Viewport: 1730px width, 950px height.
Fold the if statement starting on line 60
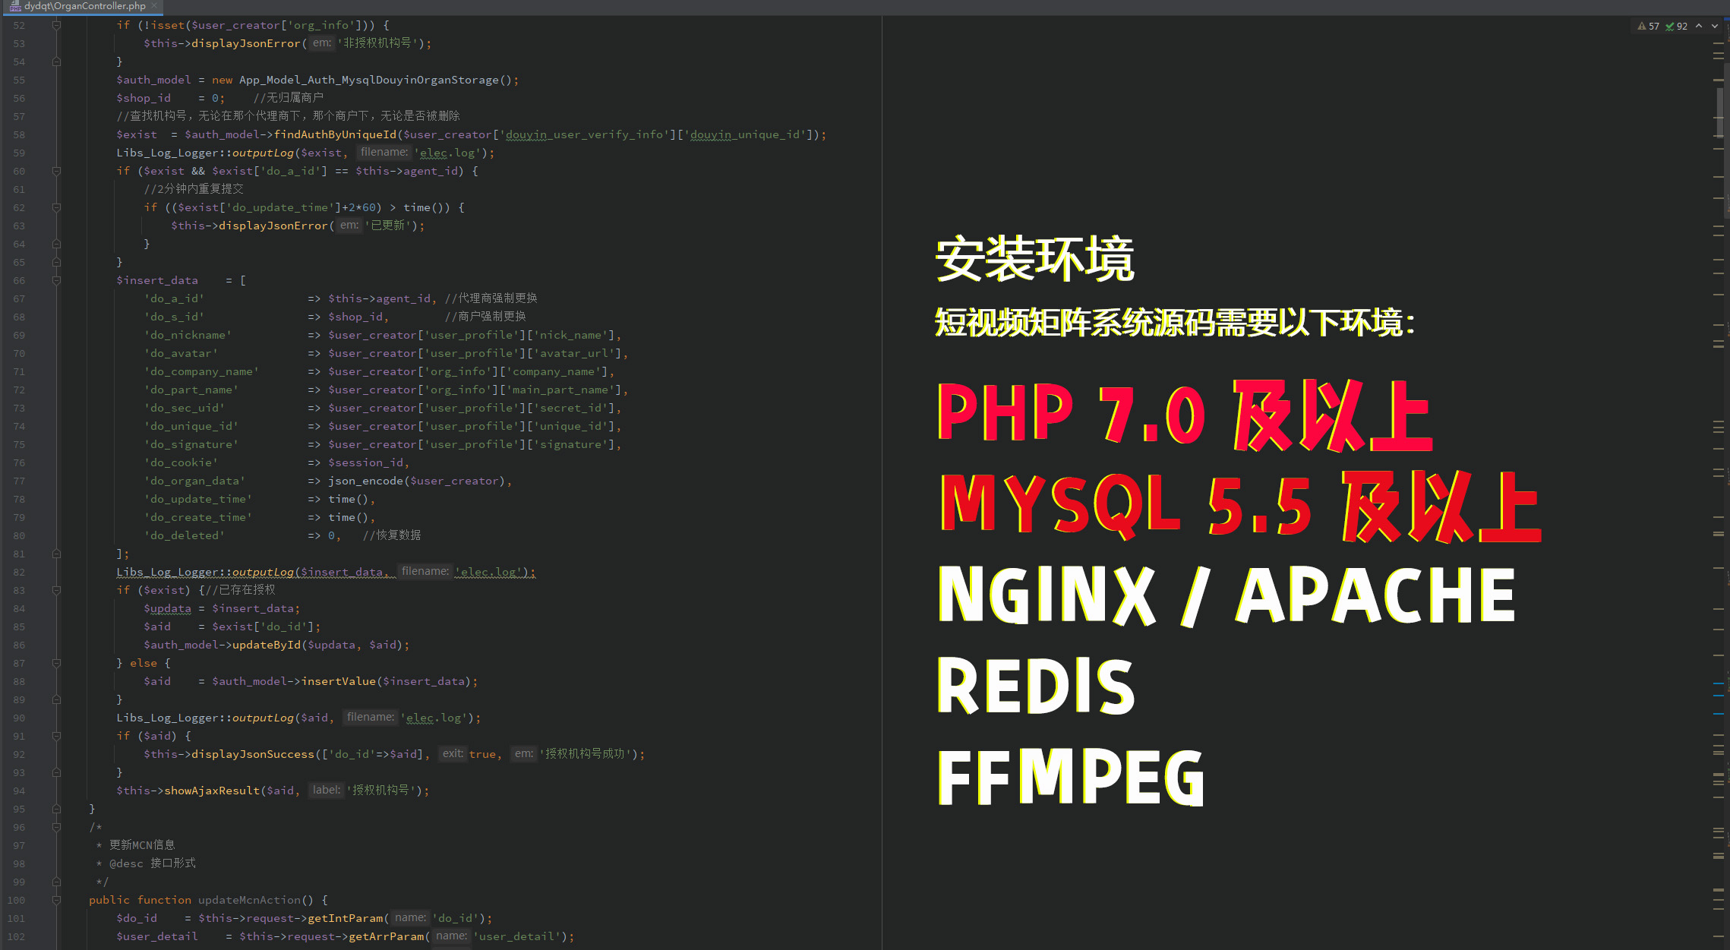(x=56, y=171)
